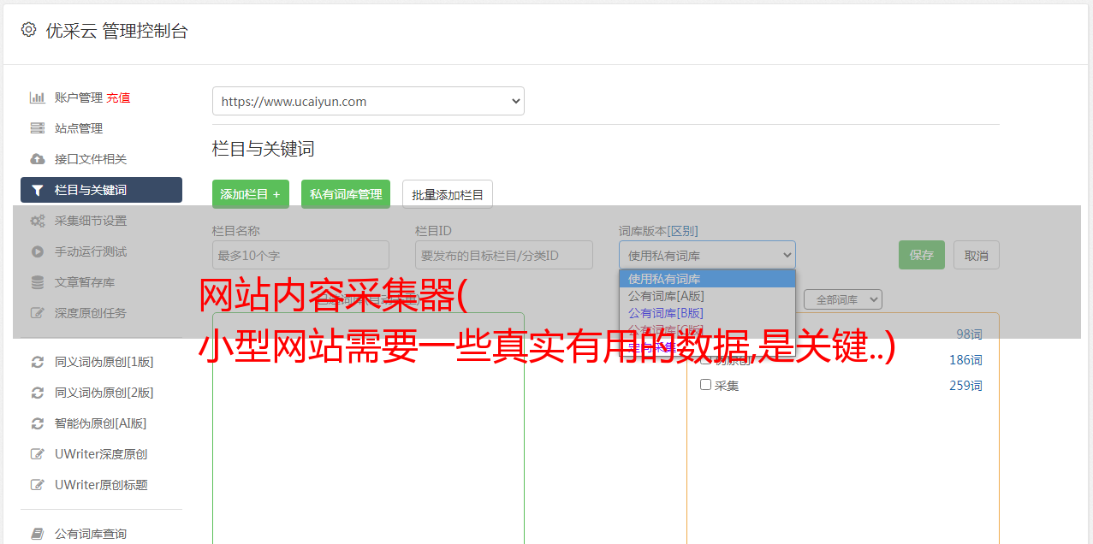Viewport: 1093px width, 544px height.
Task: Click the edit icon beside UWriter深度原创
Action: click(37, 454)
